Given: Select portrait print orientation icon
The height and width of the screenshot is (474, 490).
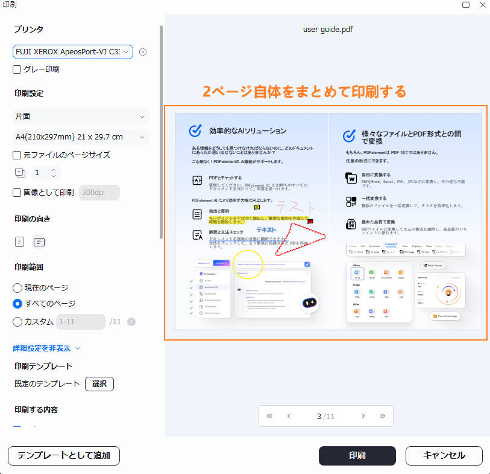Looking at the screenshot, I should [19, 242].
